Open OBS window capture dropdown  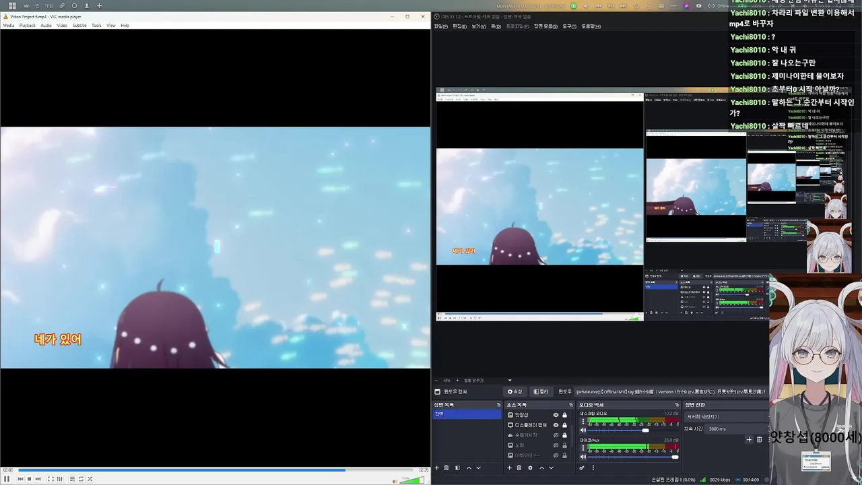(671, 391)
